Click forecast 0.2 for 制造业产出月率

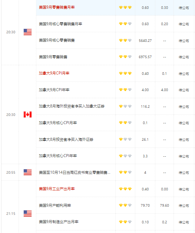164,222
